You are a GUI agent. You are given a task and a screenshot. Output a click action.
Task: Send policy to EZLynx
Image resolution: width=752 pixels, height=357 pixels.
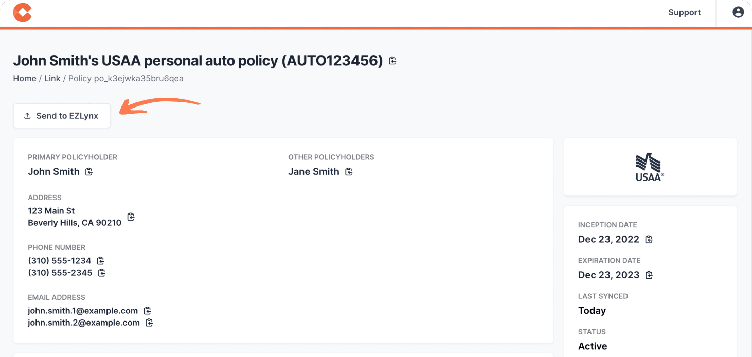point(62,116)
